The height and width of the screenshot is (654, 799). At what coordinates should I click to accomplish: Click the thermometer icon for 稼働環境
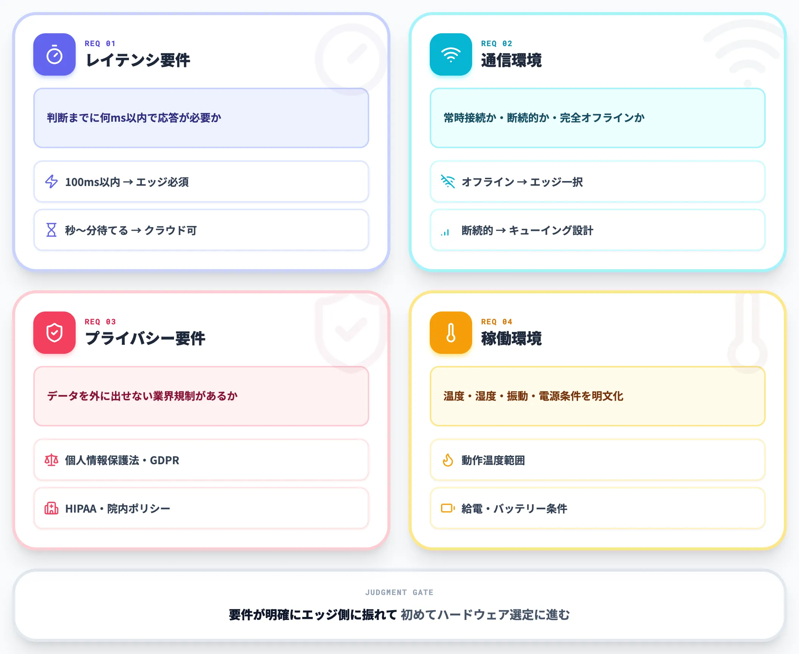pyautogui.click(x=451, y=333)
